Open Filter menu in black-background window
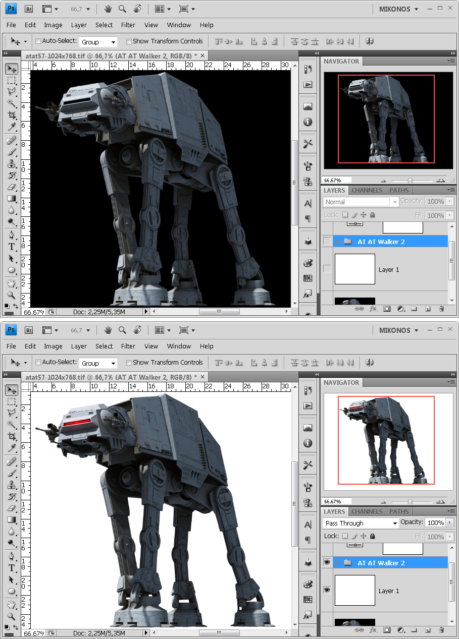Viewport: 459px width, 639px height. 128,25
